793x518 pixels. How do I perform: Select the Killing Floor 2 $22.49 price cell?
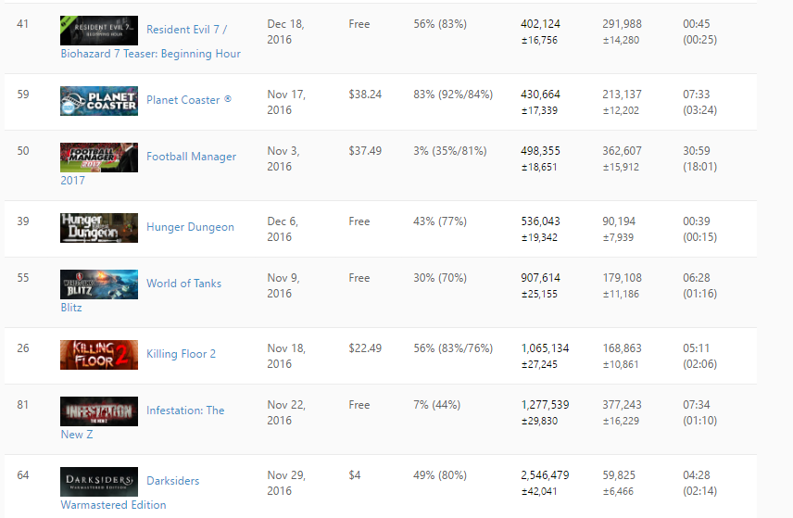pos(365,348)
